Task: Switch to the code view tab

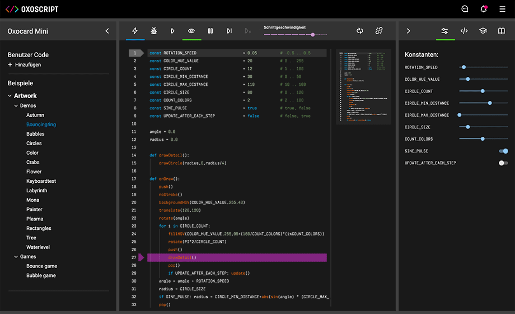Action: click(x=464, y=31)
